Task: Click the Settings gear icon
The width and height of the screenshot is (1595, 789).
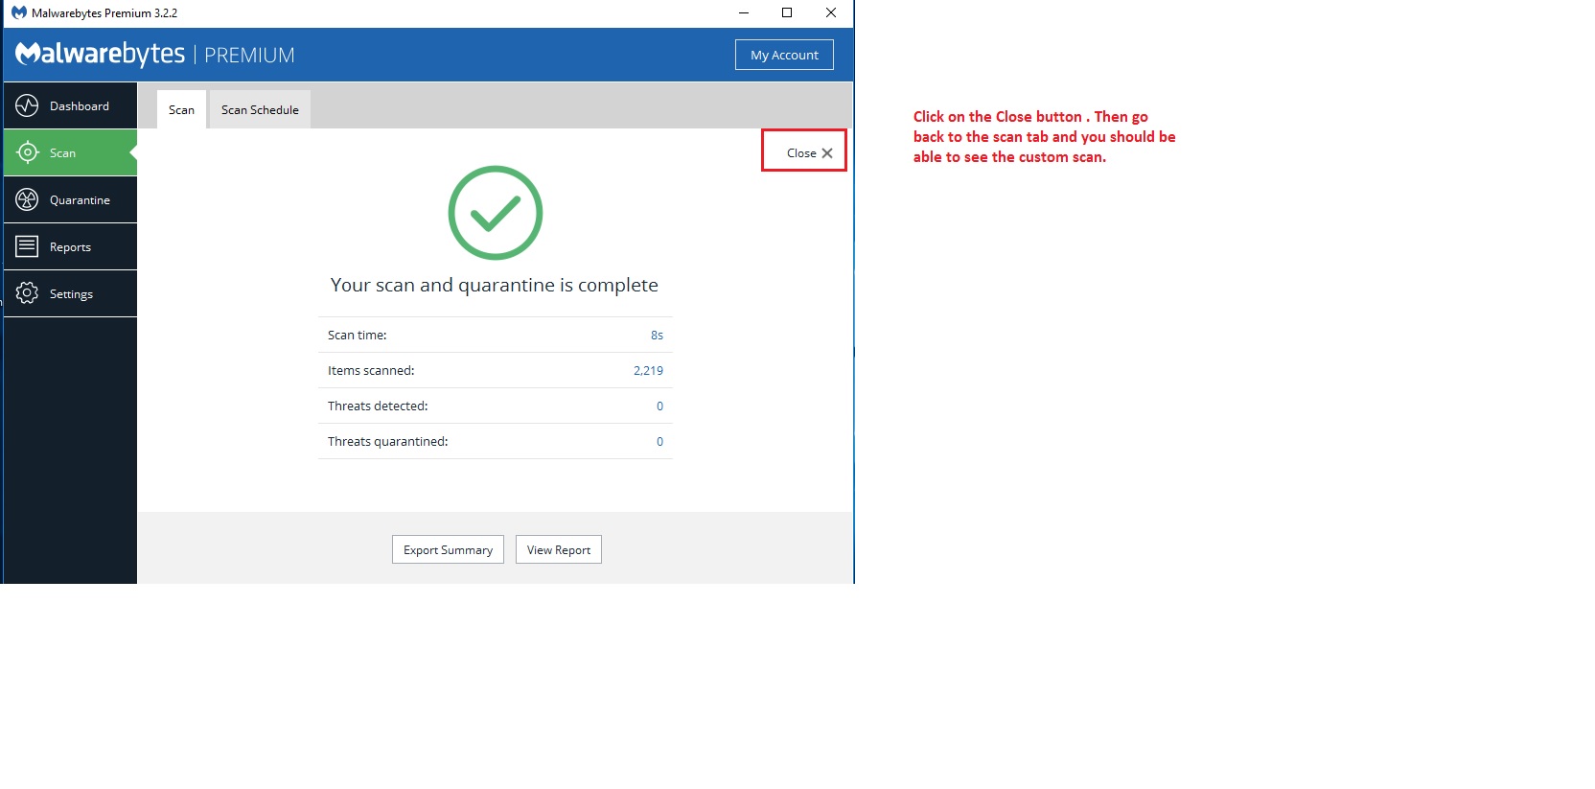Action: pyautogui.click(x=27, y=293)
